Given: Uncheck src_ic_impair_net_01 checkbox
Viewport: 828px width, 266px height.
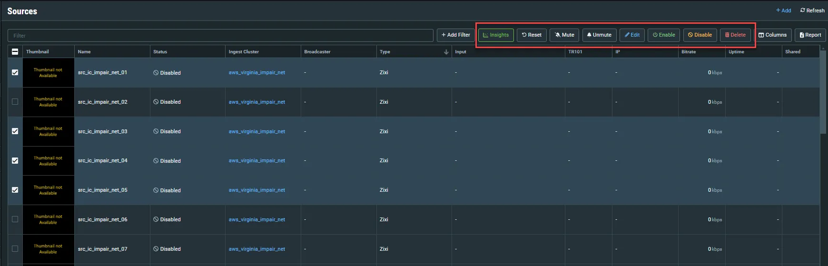Looking at the screenshot, I should (15, 72).
